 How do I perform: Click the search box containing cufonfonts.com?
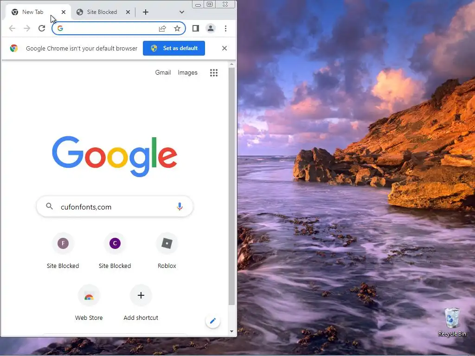(x=115, y=206)
